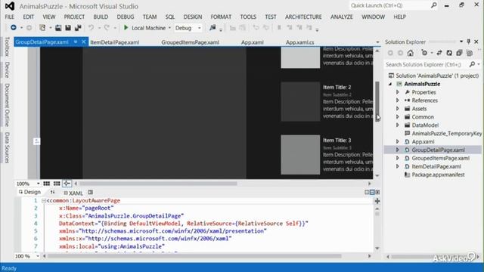The height and width of the screenshot is (272, 484).
Task: Click the horizontal split layout icon
Action: click(x=372, y=192)
